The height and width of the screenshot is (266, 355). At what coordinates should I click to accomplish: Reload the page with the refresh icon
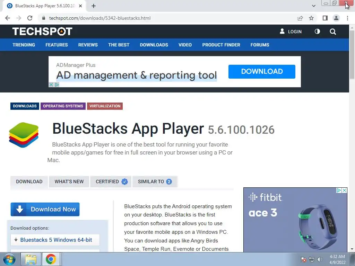click(x=30, y=18)
